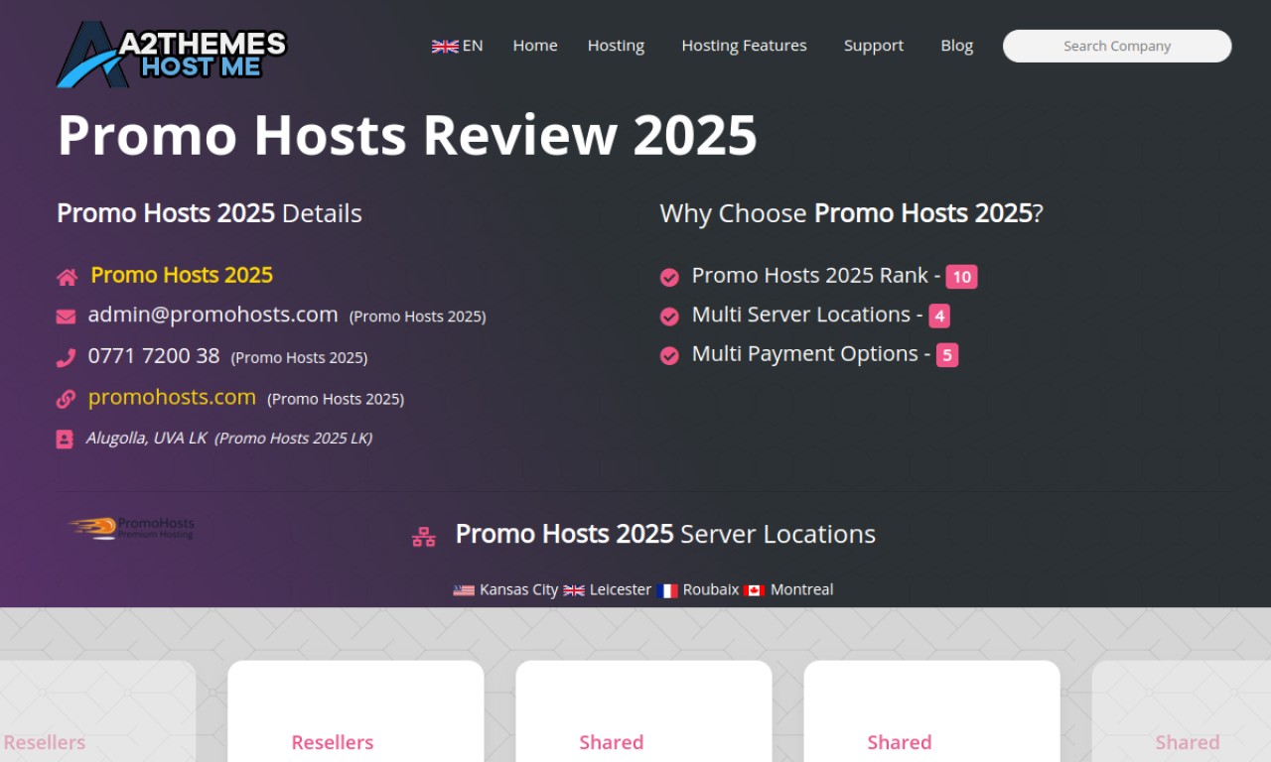Click the PromoHosts Premium Hosting logo

(x=131, y=528)
